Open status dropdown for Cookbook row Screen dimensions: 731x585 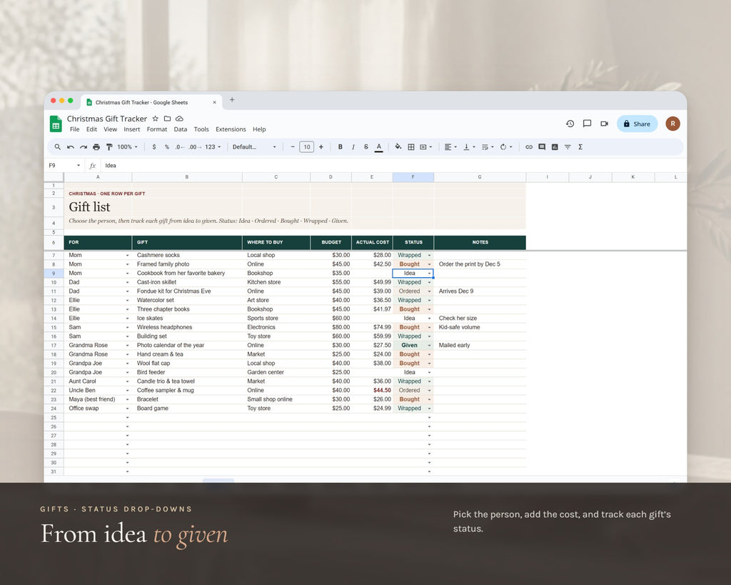pos(429,274)
